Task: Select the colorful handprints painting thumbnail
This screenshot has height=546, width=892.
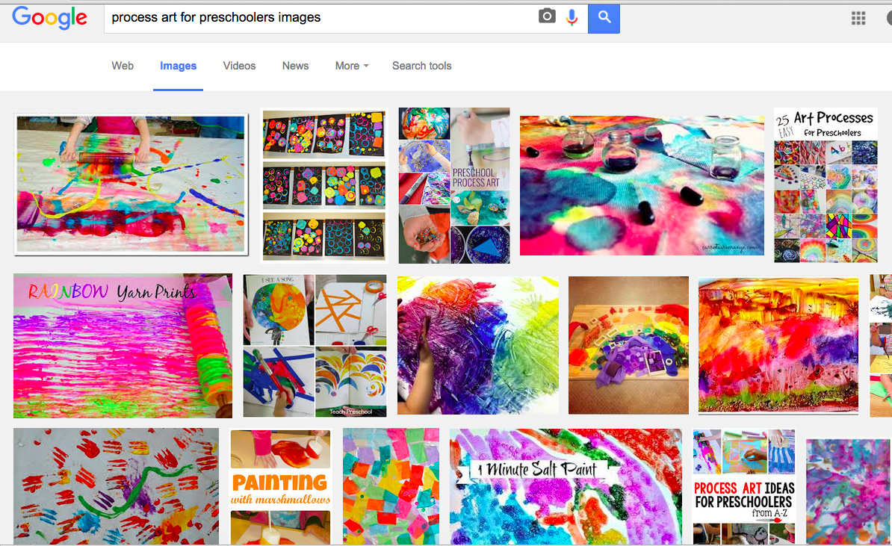Action: pos(116,486)
